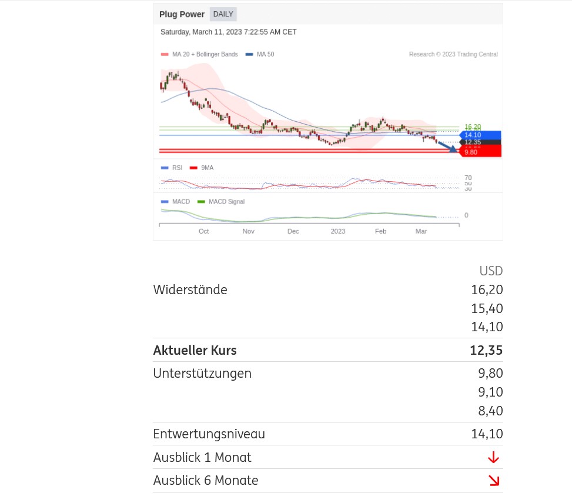Click the blue MACD legend marker
Viewport: 572px width, 496px height.
165,202
